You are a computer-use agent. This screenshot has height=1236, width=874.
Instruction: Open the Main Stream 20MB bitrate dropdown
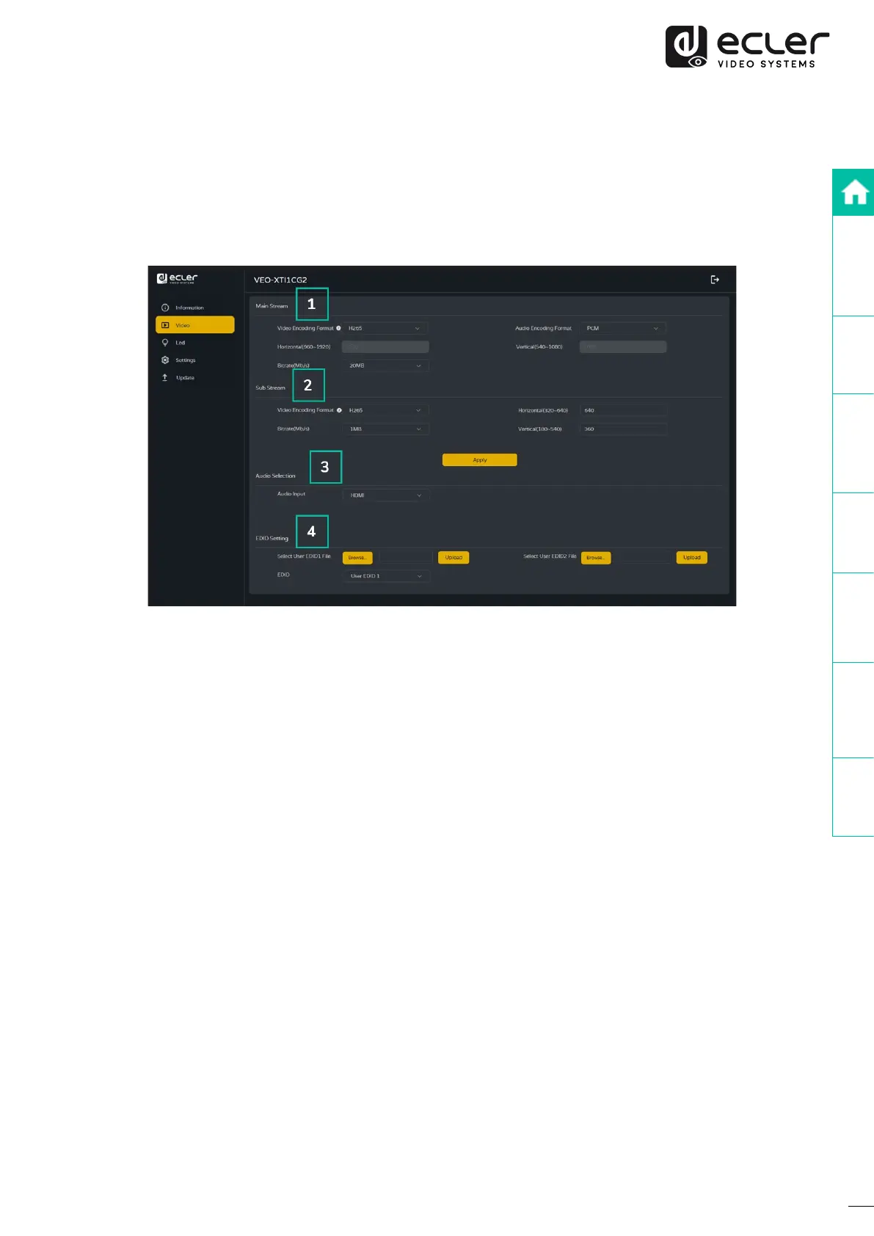385,366
